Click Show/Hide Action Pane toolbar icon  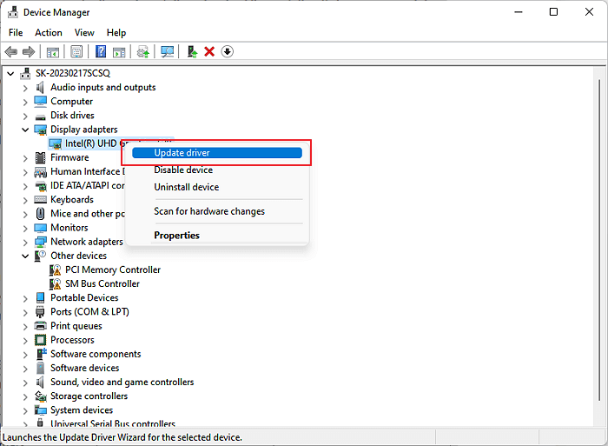[x=119, y=51]
